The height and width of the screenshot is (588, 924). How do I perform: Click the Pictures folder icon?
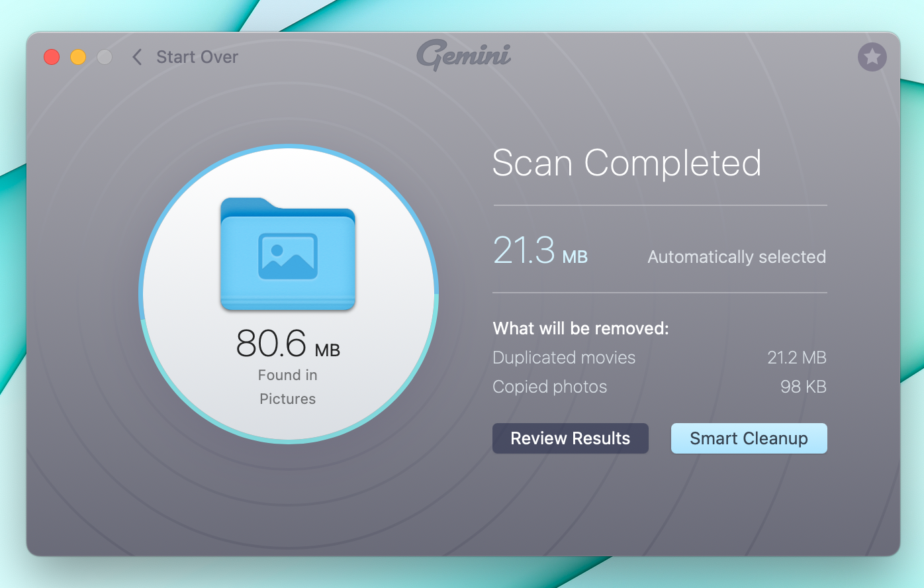point(288,254)
